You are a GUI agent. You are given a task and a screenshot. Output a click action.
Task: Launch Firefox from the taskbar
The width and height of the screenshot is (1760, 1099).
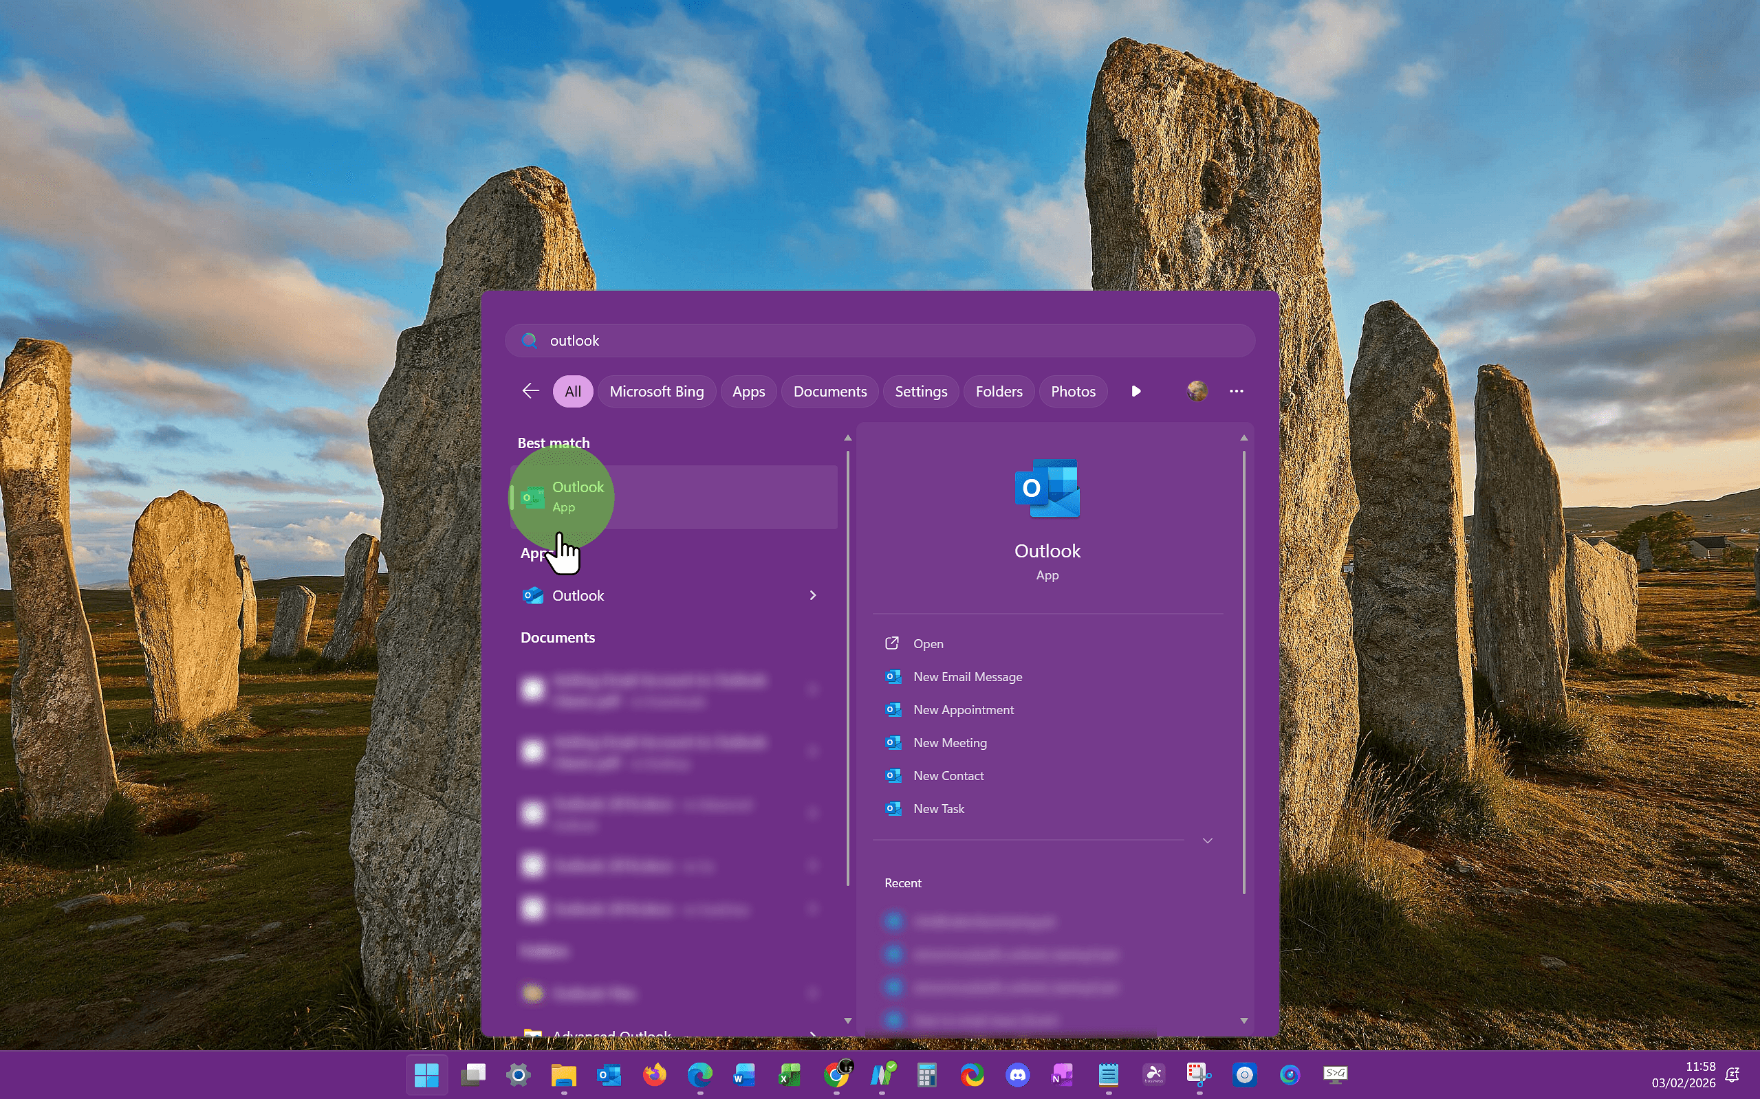(655, 1074)
